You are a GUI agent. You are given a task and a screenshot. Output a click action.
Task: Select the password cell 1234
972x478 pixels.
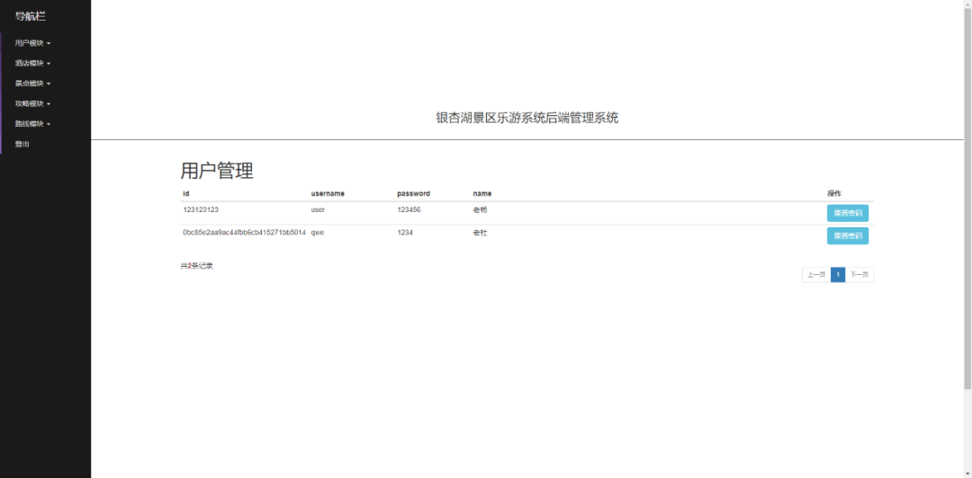(x=405, y=233)
